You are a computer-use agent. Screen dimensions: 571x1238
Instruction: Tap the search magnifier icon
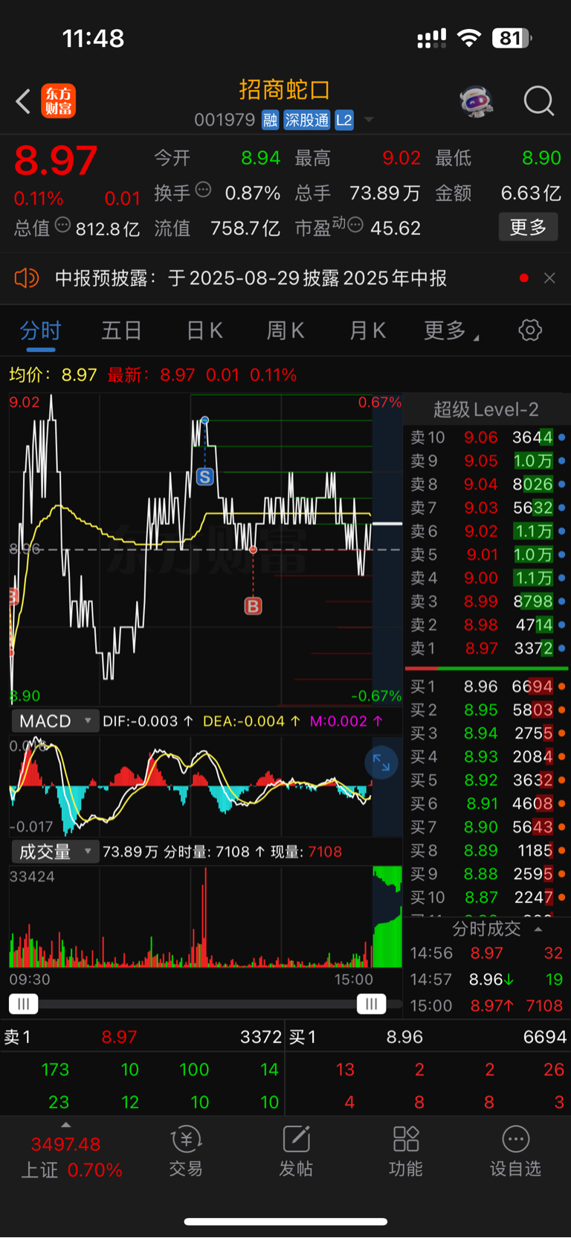pyautogui.click(x=539, y=101)
